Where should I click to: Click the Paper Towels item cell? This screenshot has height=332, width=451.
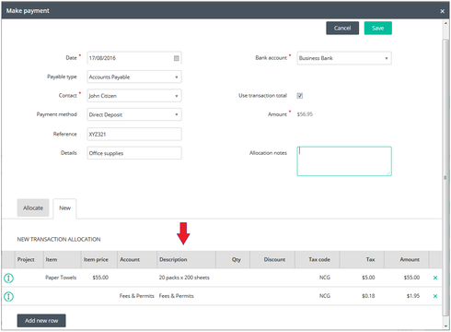click(x=61, y=278)
